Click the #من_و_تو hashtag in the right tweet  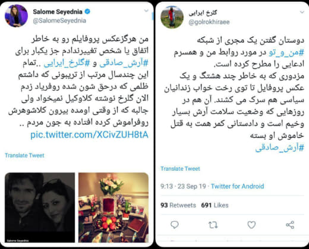286,53
